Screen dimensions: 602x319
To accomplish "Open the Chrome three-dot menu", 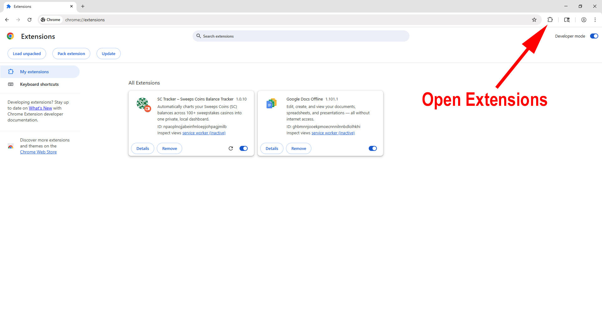I will [595, 20].
